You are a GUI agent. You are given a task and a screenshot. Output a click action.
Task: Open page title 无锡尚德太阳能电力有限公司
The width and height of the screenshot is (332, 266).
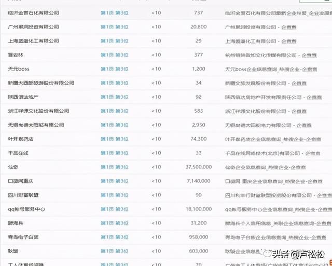(x=258, y=125)
